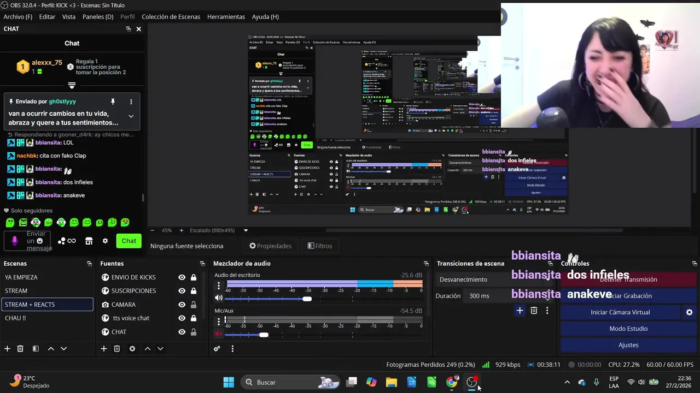Open Audio del escritorio options dots

(219, 285)
